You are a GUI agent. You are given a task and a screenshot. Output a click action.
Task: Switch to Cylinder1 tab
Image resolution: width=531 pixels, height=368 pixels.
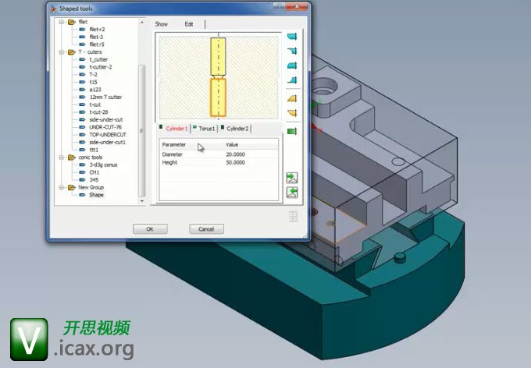tap(173, 129)
